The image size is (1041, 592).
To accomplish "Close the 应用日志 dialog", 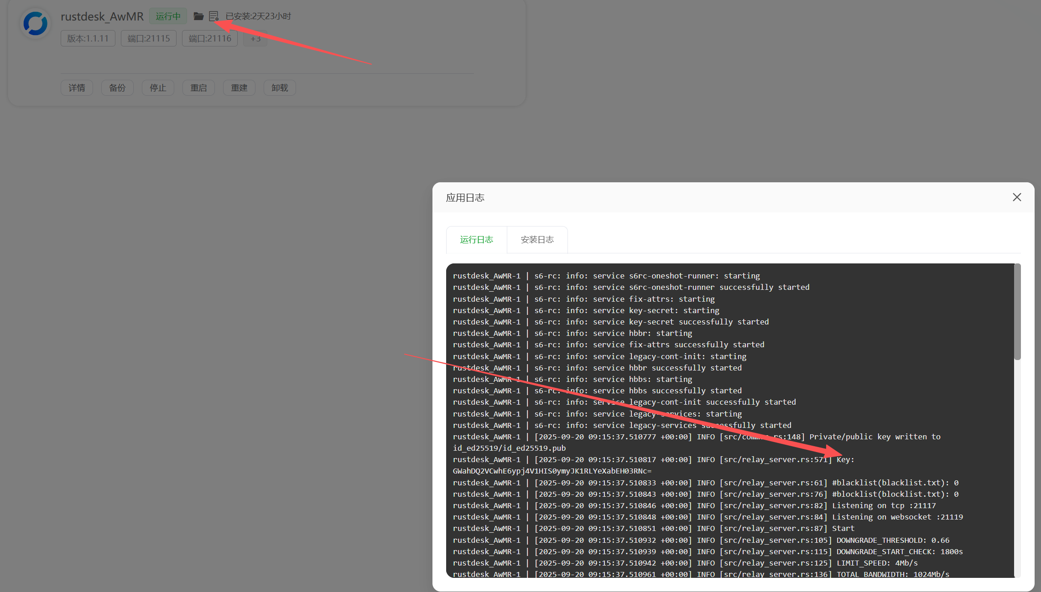I will click(x=1017, y=197).
